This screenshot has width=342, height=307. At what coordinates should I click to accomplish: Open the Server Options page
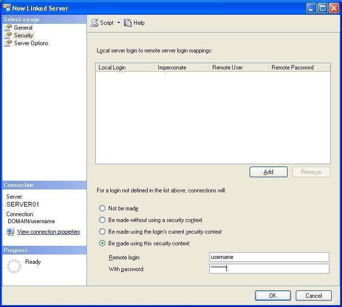point(31,43)
